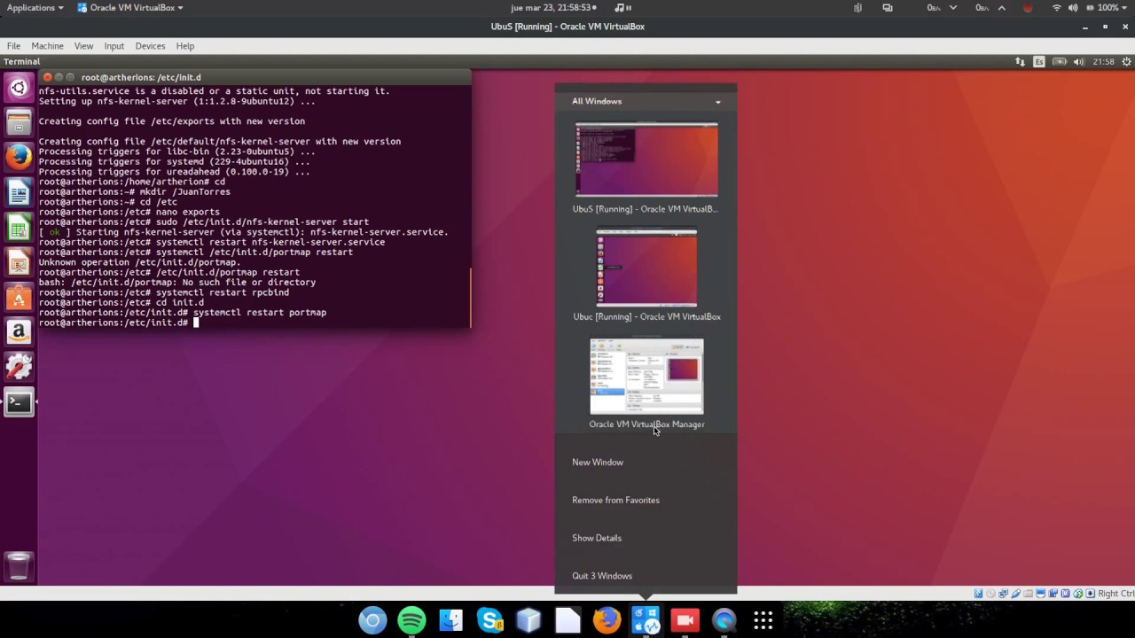Open host Wi-Fi indicator in top bar
This screenshot has height=638, width=1135.
point(1057,8)
